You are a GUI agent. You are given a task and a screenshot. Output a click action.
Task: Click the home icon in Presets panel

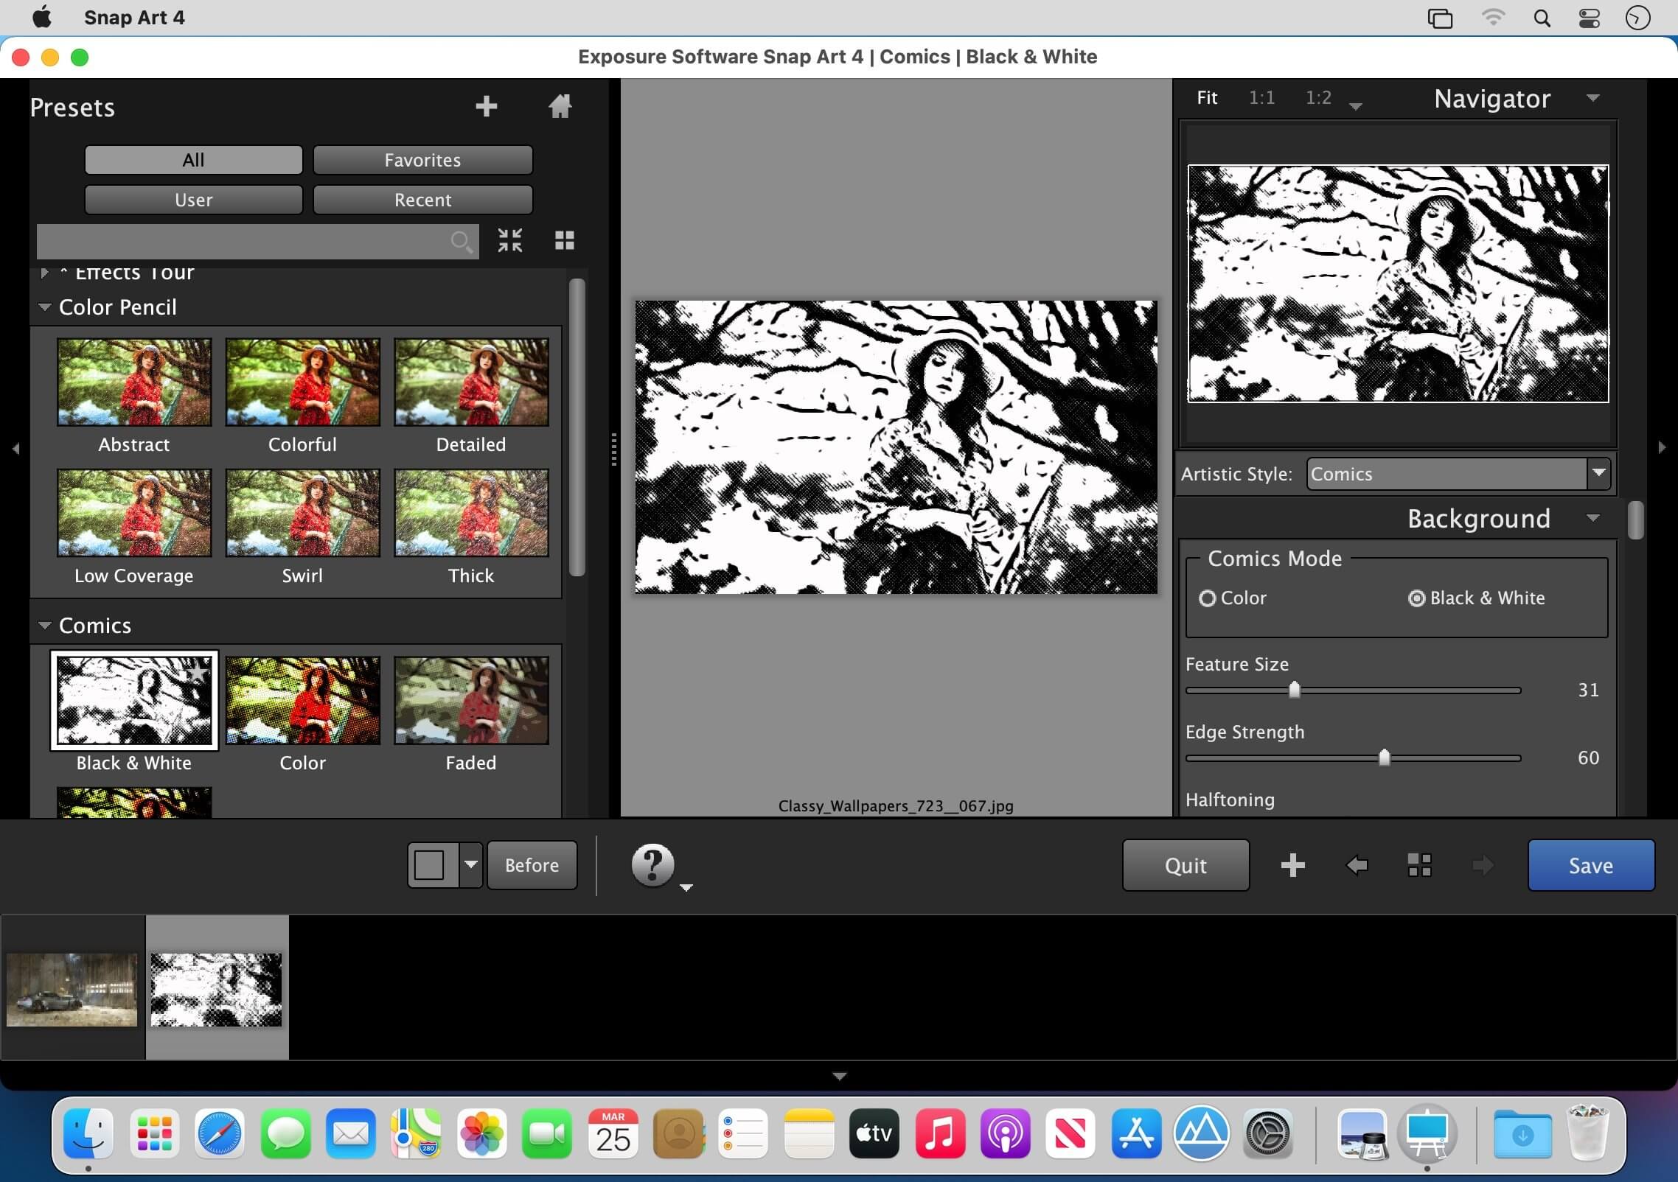pyautogui.click(x=560, y=106)
